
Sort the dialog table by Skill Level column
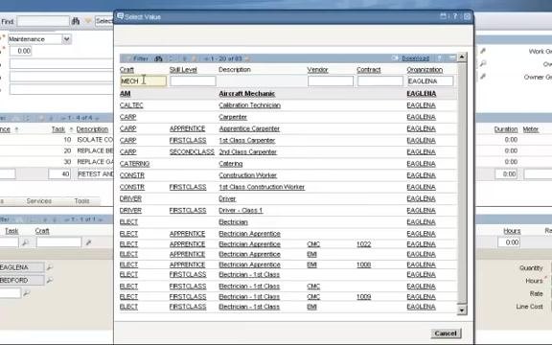(x=183, y=70)
